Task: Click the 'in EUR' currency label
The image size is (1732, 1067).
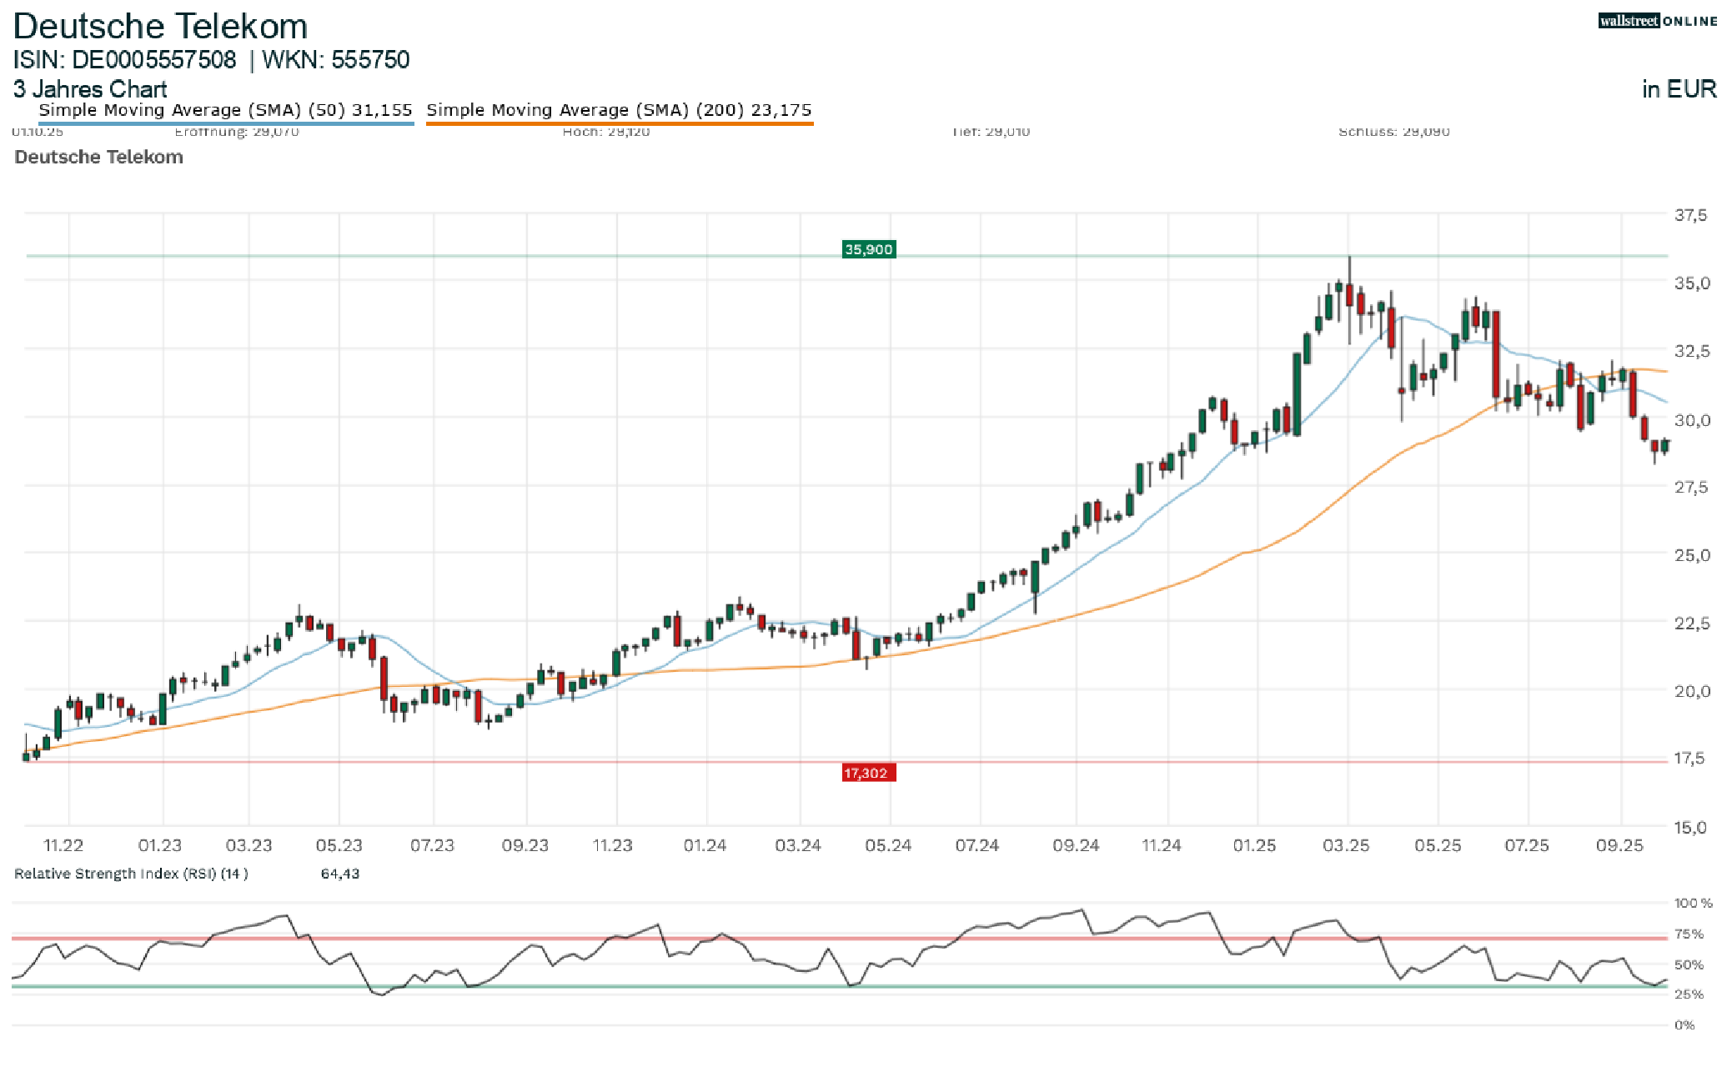Action: [1679, 89]
